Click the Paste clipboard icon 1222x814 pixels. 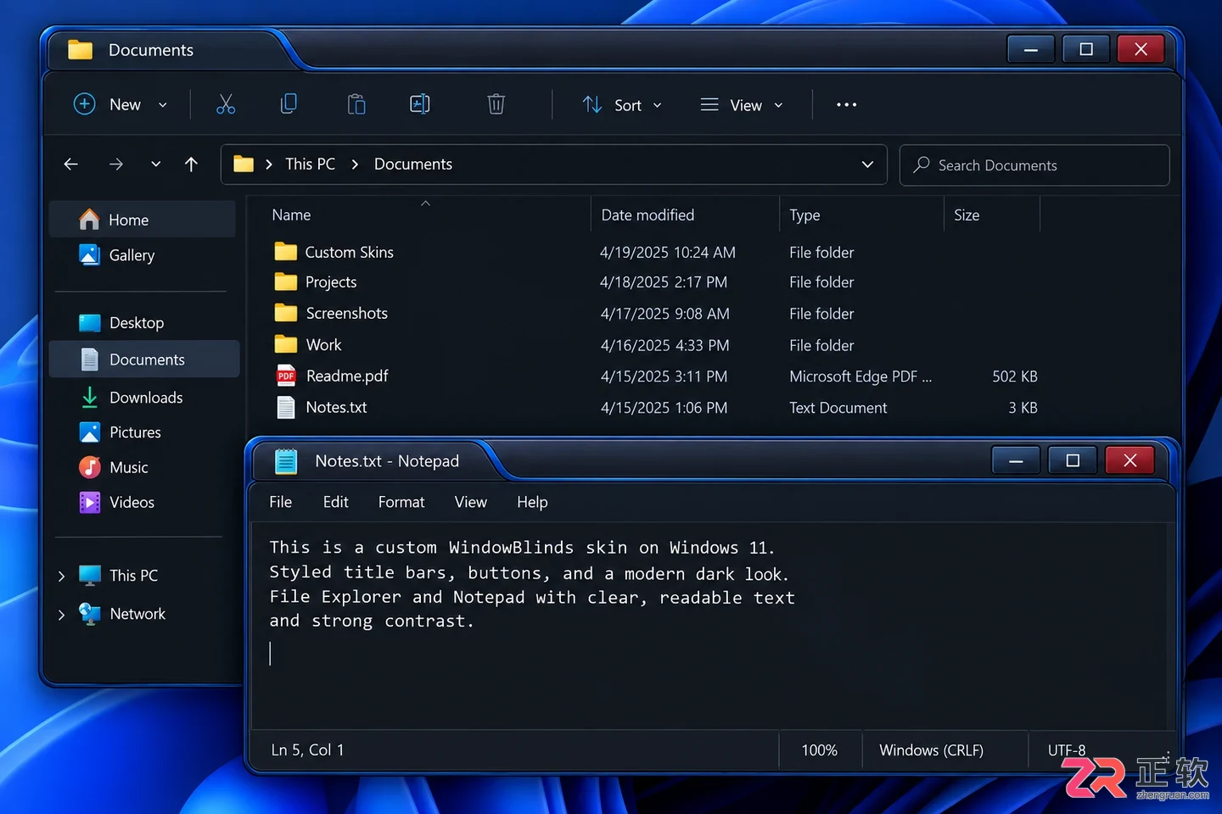pyautogui.click(x=356, y=104)
